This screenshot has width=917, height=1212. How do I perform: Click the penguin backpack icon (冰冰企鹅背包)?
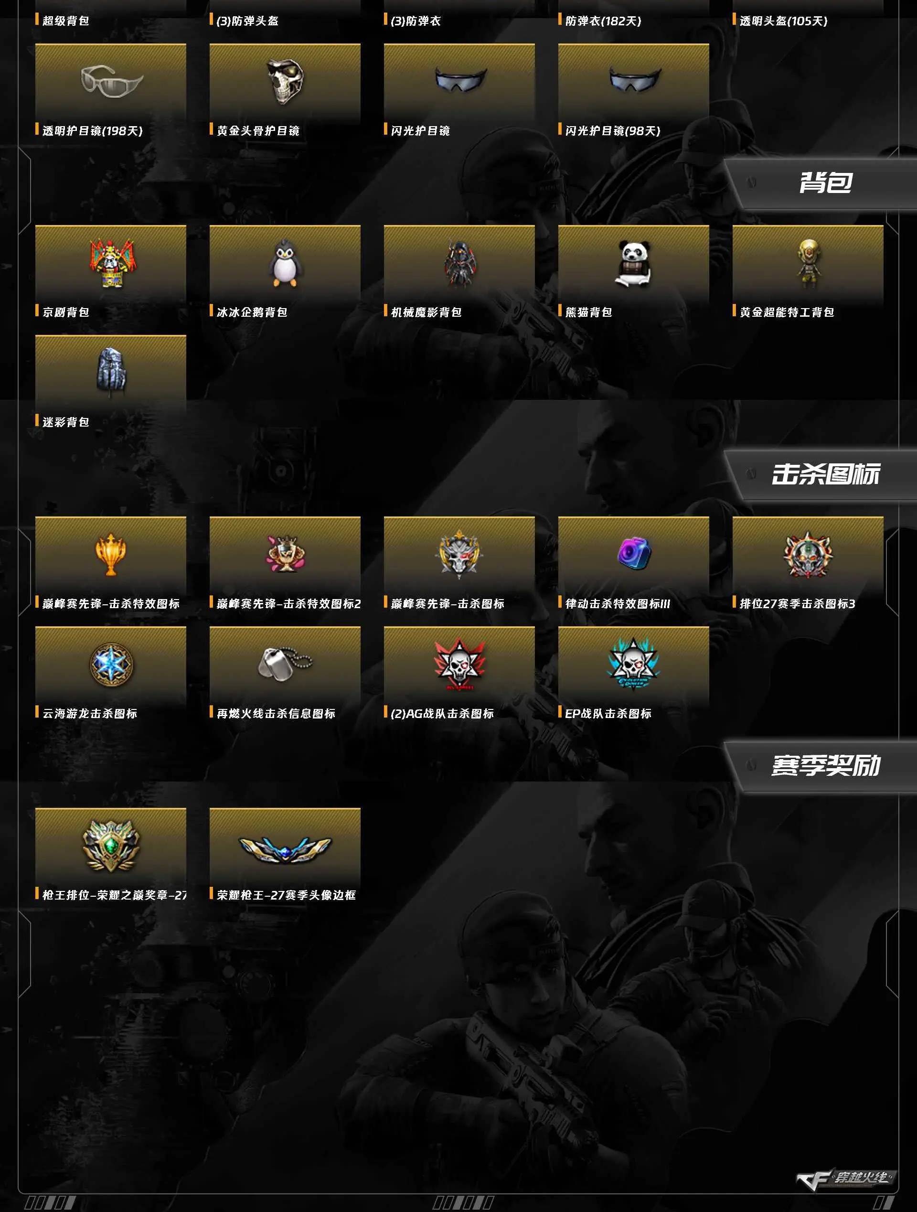pos(285,263)
